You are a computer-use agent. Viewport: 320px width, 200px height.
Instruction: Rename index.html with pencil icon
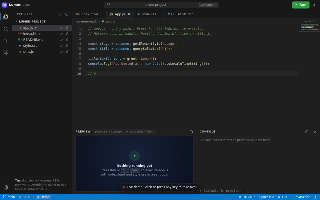point(61,34)
